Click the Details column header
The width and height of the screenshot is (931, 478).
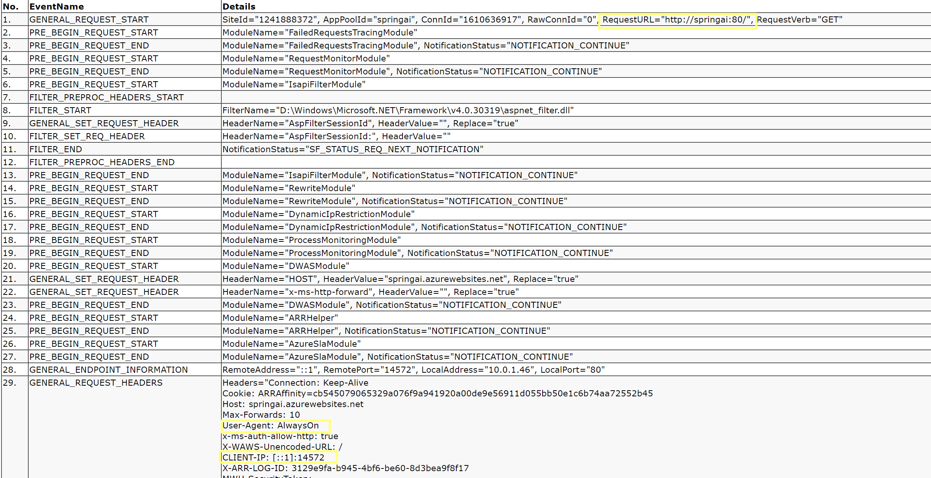click(239, 6)
